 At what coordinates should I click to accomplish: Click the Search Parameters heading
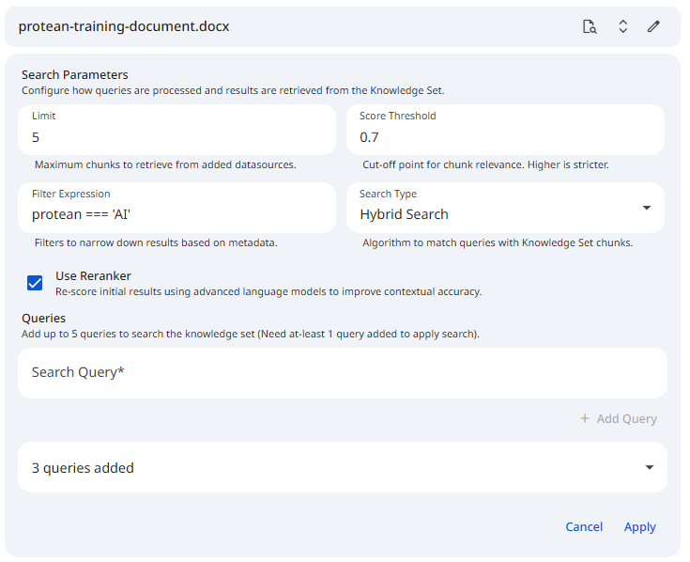(75, 75)
